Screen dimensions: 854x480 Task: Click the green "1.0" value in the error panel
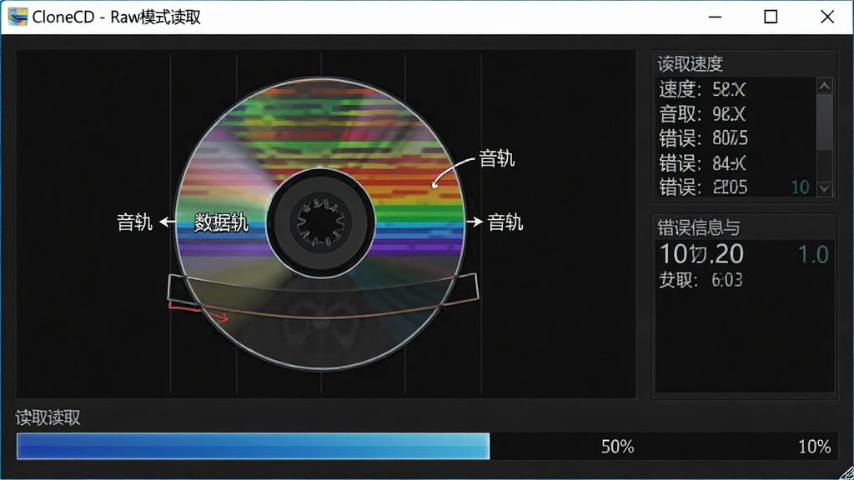point(813,255)
